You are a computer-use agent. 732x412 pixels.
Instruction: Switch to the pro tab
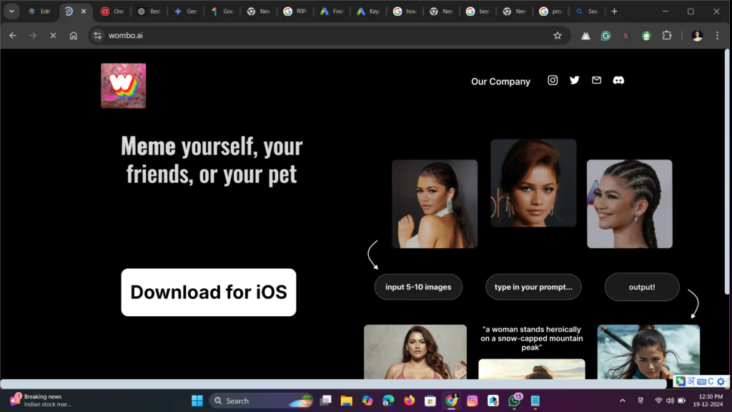pyautogui.click(x=551, y=11)
